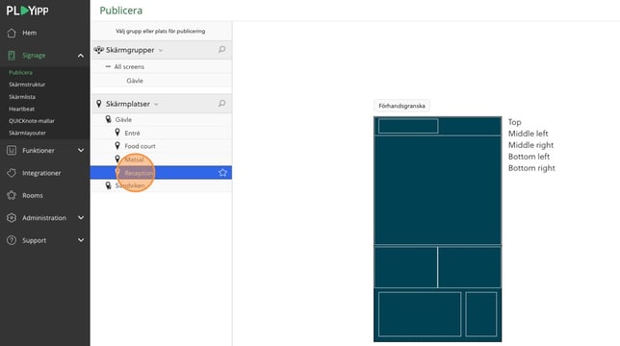Screen dimensions: 620x346
Task: Click the Publicera page heading
Action: 121,11
